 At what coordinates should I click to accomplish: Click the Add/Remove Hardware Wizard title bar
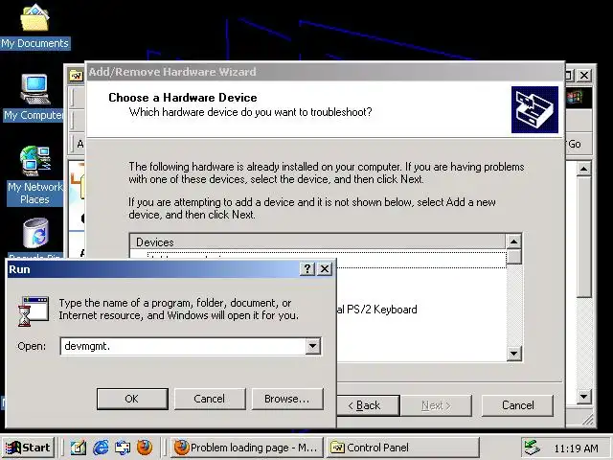coord(325,72)
